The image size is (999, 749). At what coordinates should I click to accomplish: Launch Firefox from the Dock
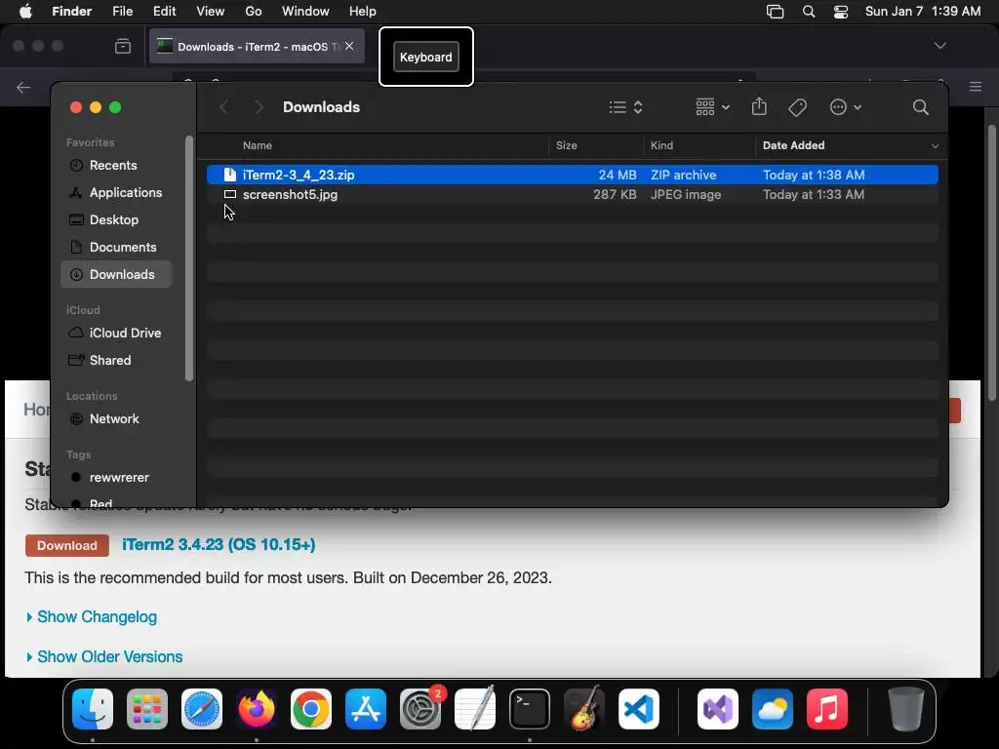257,709
